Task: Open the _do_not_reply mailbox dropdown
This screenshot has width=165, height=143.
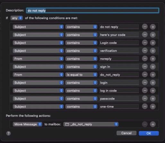Action: 91,124
